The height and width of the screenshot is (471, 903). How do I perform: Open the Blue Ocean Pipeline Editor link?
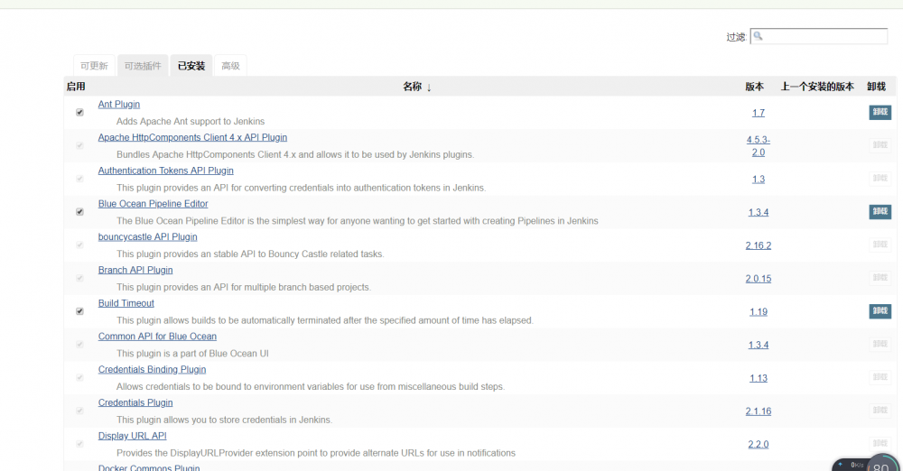(x=154, y=204)
